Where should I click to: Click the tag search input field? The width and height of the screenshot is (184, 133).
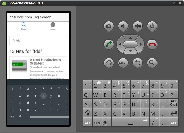38,40
